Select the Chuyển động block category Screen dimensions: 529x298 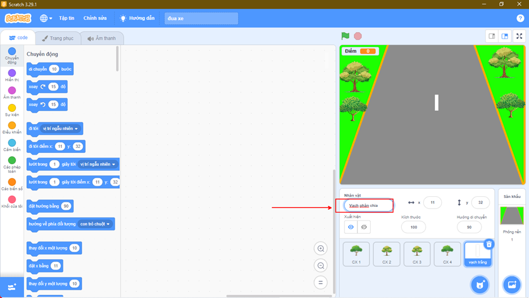(x=12, y=56)
